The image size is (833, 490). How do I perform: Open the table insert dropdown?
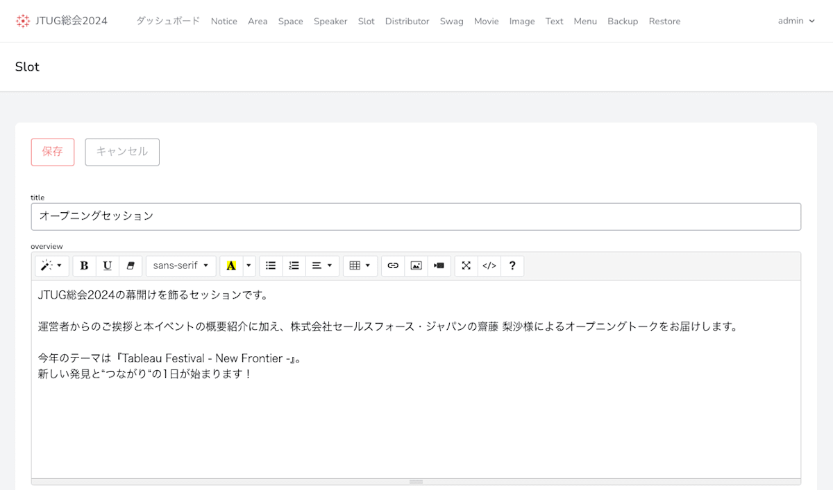[360, 265]
